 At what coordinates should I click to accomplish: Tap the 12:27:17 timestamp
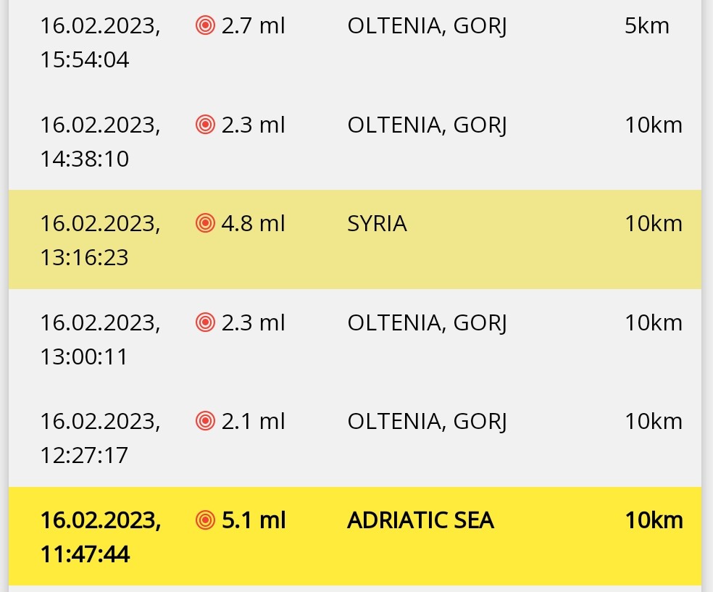85,455
